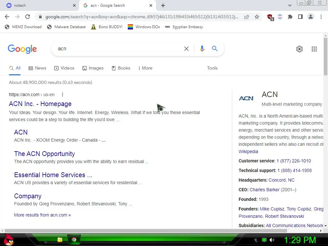Image resolution: width=328 pixels, height=246 pixels.
Task: Open the tab search chevron dropdown
Action: pos(290,5)
